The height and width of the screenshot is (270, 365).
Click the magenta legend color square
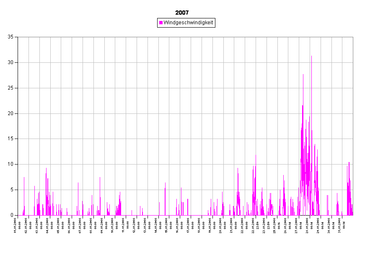click(x=161, y=23)
